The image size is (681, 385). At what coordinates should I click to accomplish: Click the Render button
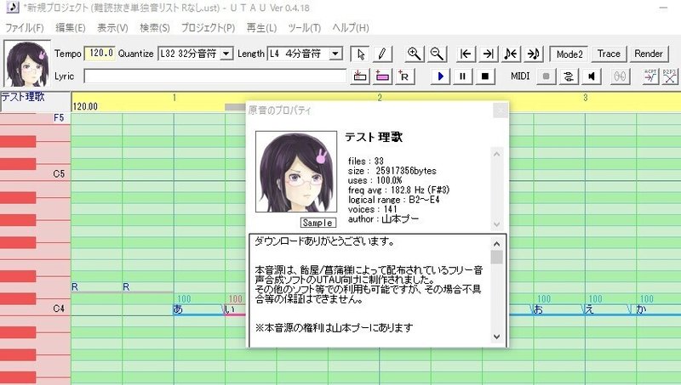point(649,54)
